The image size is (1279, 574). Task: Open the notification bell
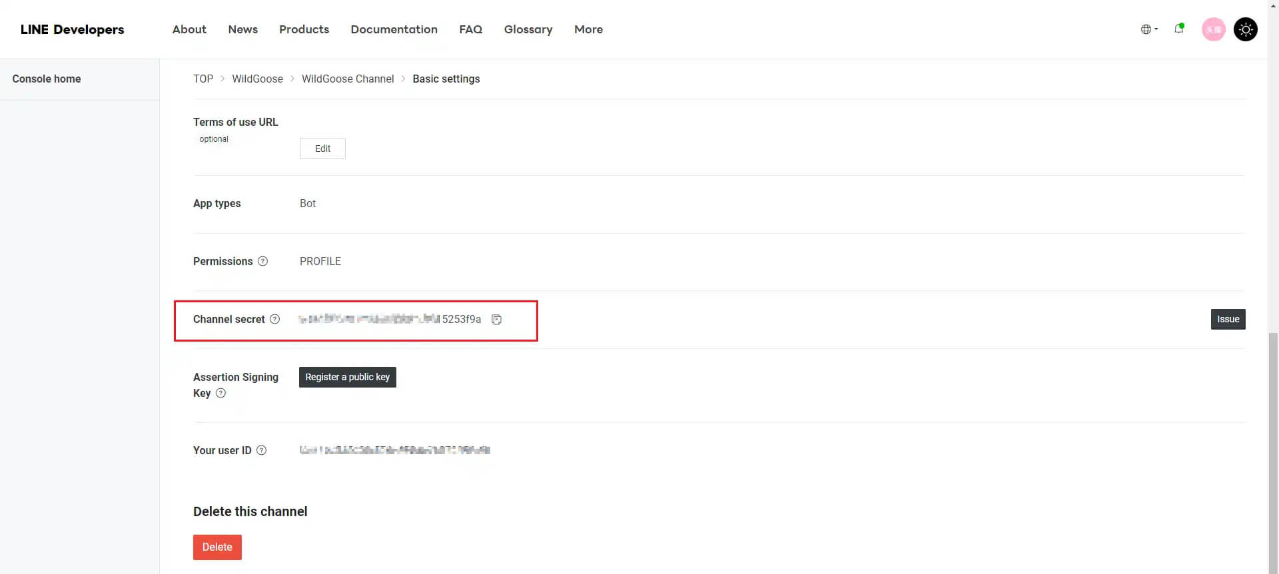coord(1179,29)
